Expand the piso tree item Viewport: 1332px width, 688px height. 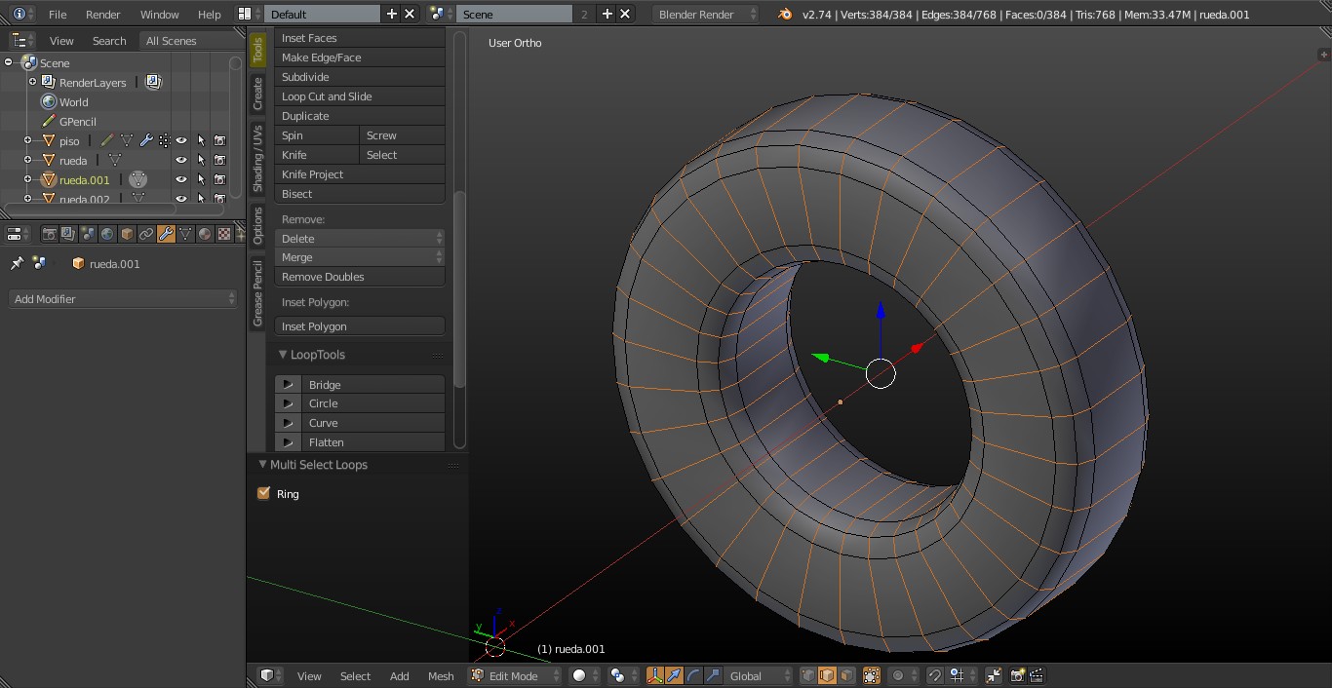click(28, 141)
